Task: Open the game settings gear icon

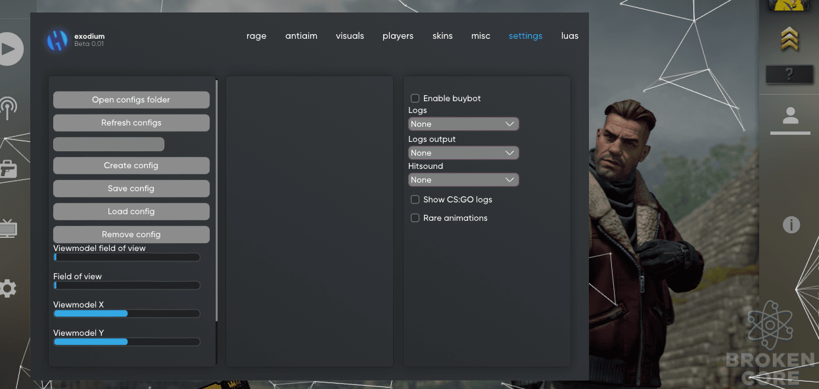Action: [8, 288]
